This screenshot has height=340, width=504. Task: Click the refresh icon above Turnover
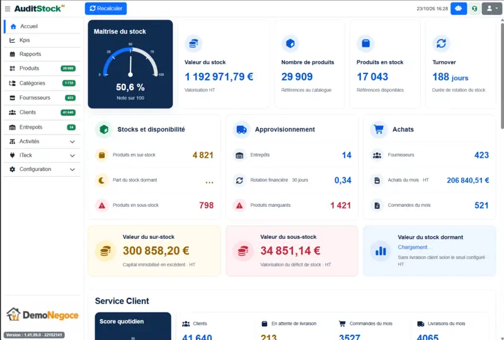(441, 43)
